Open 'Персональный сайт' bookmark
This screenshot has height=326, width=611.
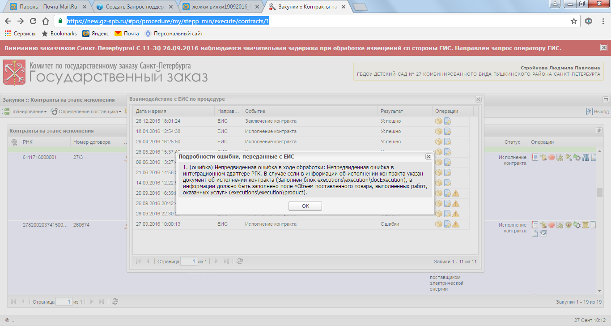click(174, 34)
